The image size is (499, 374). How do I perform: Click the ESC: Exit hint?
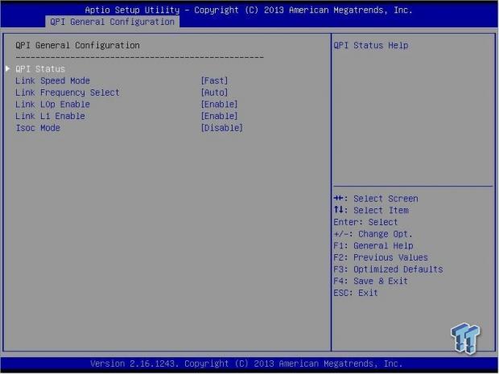356,293
